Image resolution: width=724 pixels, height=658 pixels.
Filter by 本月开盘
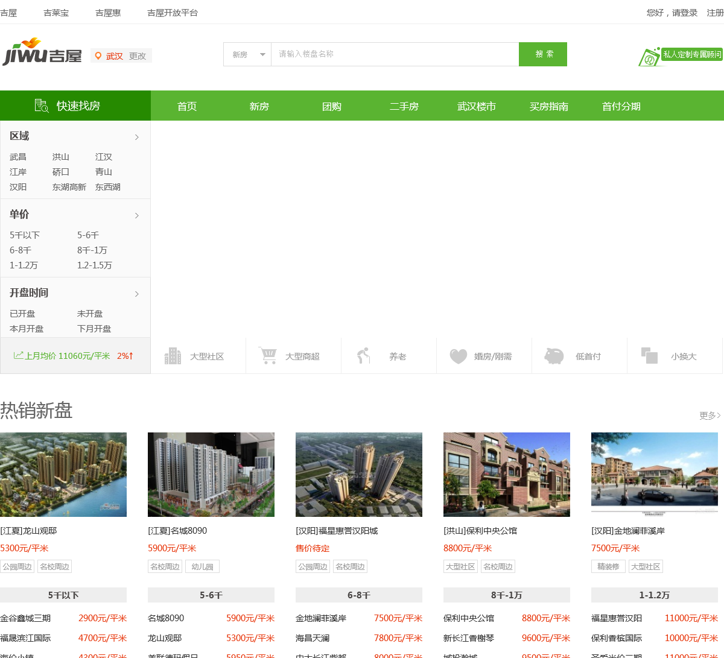click(x=27, y=329)
